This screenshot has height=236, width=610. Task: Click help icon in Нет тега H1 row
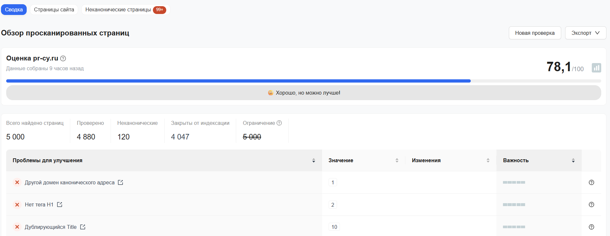[591, 204]
